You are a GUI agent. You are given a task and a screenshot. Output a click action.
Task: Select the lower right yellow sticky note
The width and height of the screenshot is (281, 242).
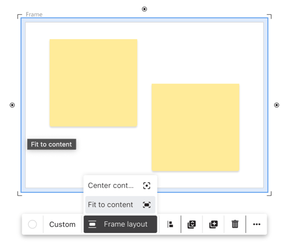point(195,127)
